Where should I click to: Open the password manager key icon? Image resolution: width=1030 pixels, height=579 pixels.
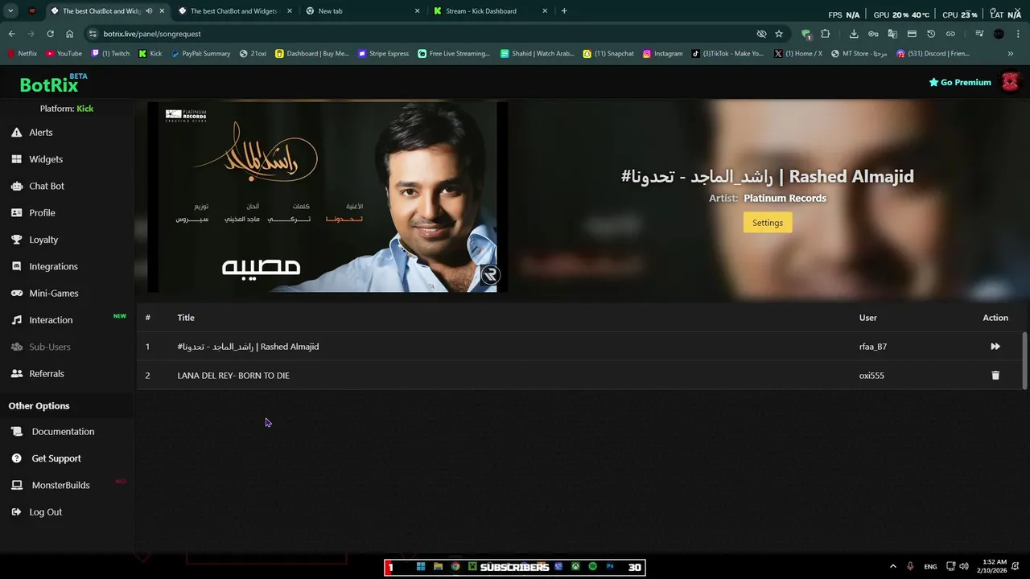(x=873, y=34)
